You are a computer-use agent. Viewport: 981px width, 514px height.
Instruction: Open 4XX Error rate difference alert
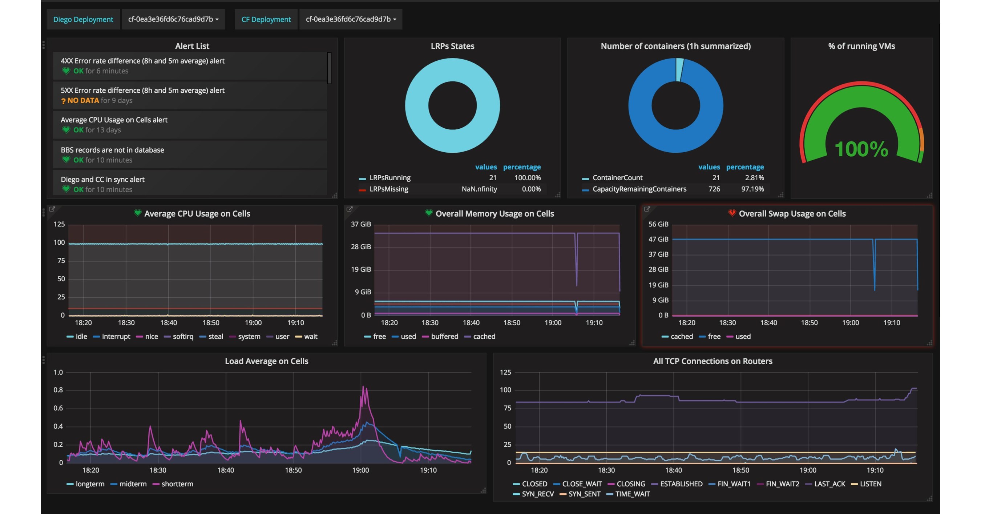click(x=190, y=66)
